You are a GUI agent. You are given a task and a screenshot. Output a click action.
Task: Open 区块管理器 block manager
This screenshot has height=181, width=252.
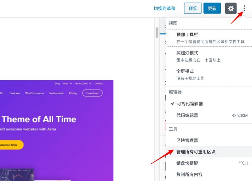pos(209,140)
